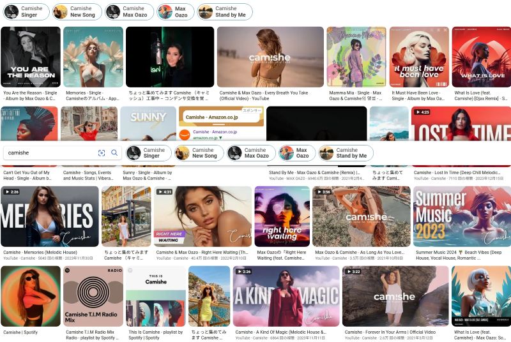Click the 3:22 play badge on Forever In Your Arms
The width and height of the screenshot is (511, 342).
coord(354,271)
